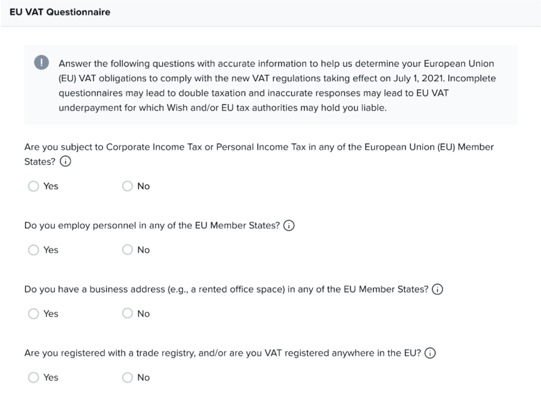This screenshot has width=541, height=401.
Task: Pick No for trade registry or VAT registered
Action: point(128,377)
